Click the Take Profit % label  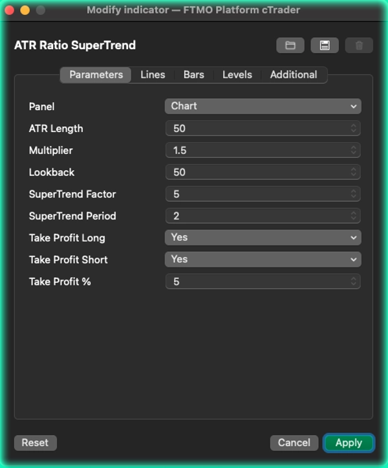pos(59,282)
